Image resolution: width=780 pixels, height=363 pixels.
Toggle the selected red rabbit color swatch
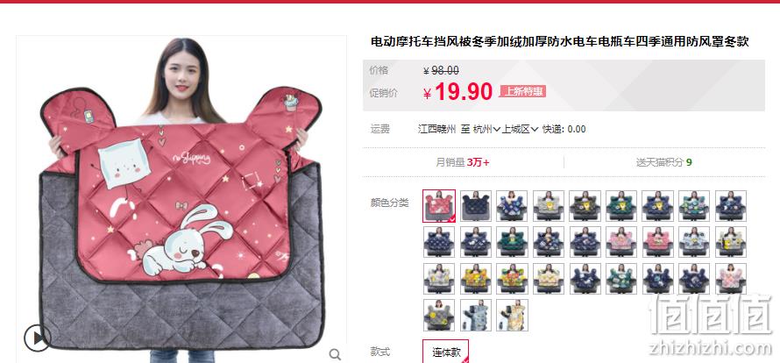[439, 206]
